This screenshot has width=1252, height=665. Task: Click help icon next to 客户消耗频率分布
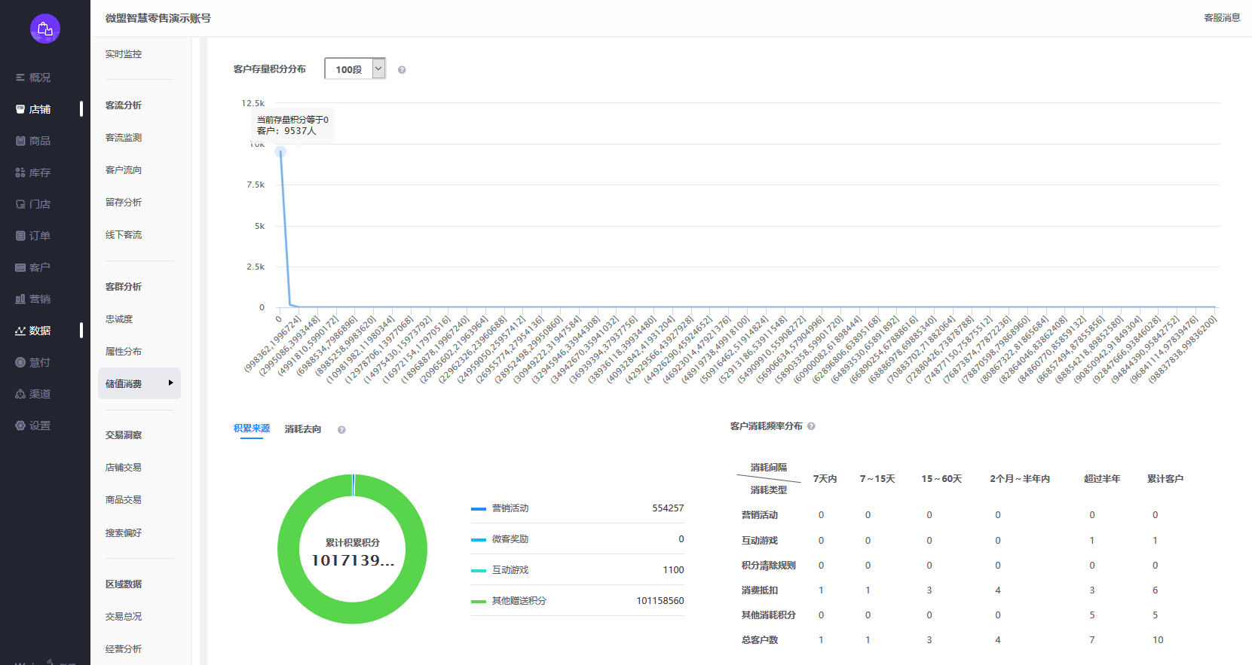(811, 426)
